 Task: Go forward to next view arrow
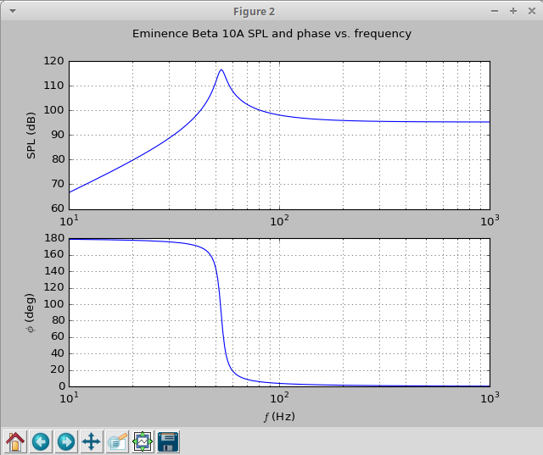coord(66,441)
